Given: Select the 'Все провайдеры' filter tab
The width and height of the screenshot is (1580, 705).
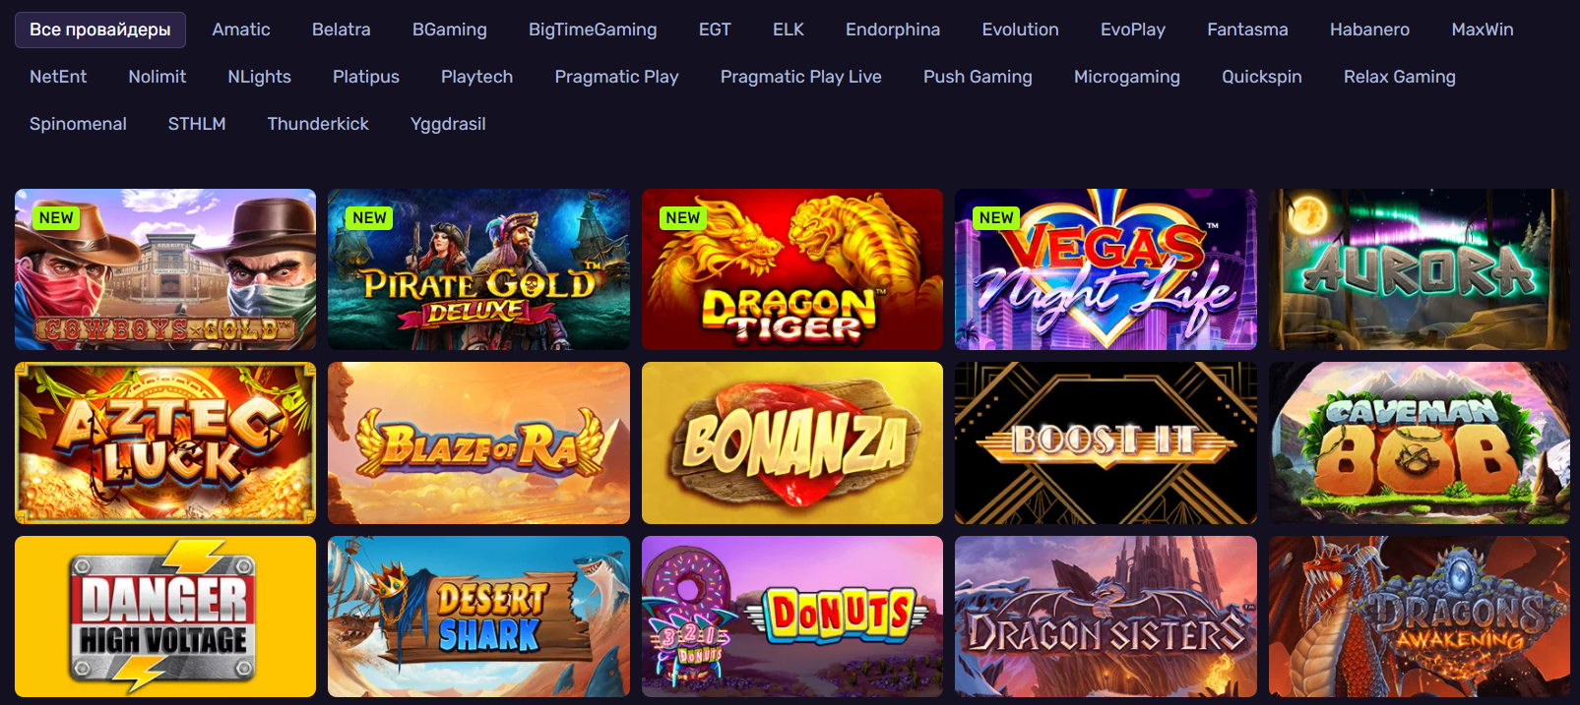Looking at the screenshot, I should [100, 29].
